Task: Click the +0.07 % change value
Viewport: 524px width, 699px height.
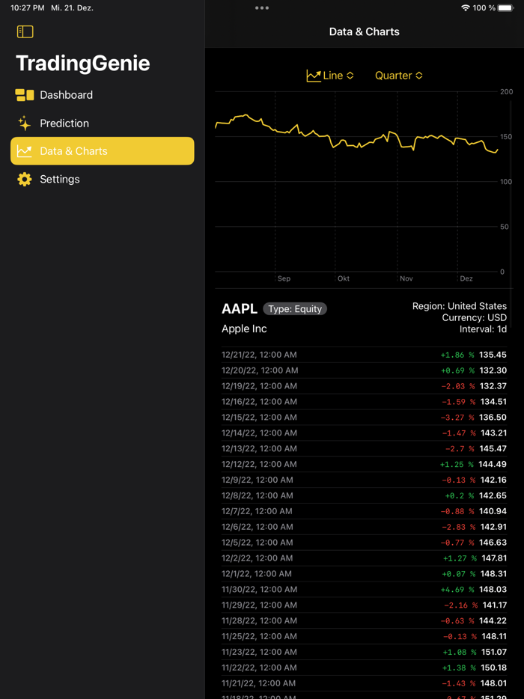Action: [458, 573]
